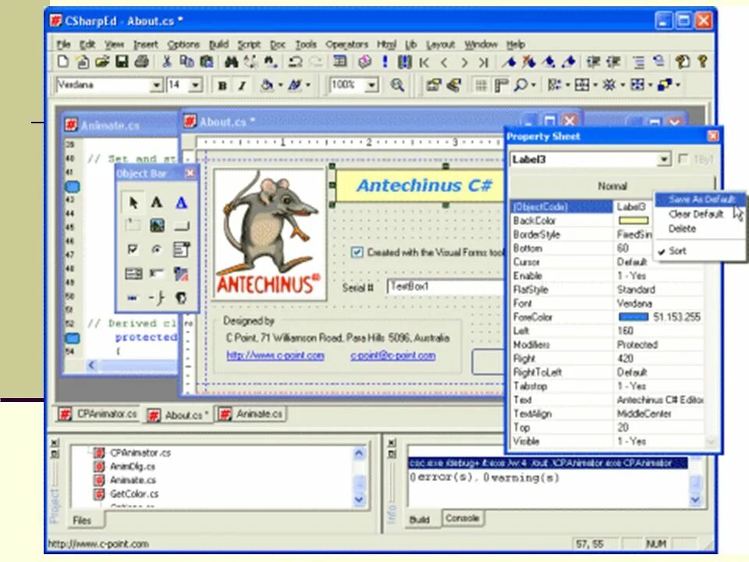Click the Undo arrow icon

point(295,62)
